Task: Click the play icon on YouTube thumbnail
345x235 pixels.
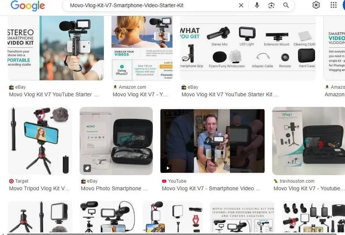Action: coord(168,168)
